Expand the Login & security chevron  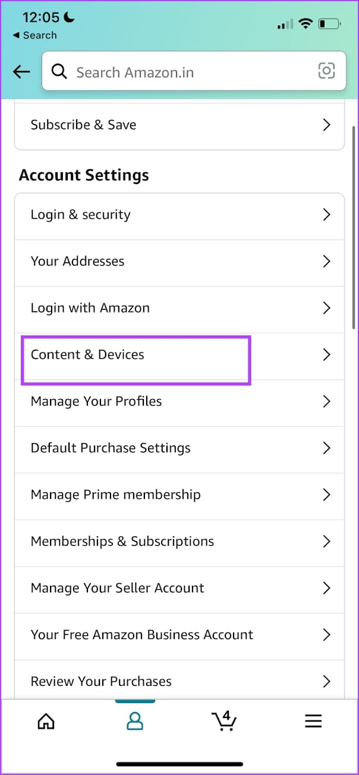[x=326, y=215]
